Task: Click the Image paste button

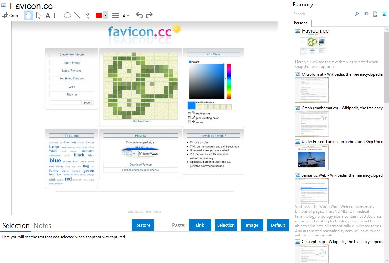Action: point(252,225)
